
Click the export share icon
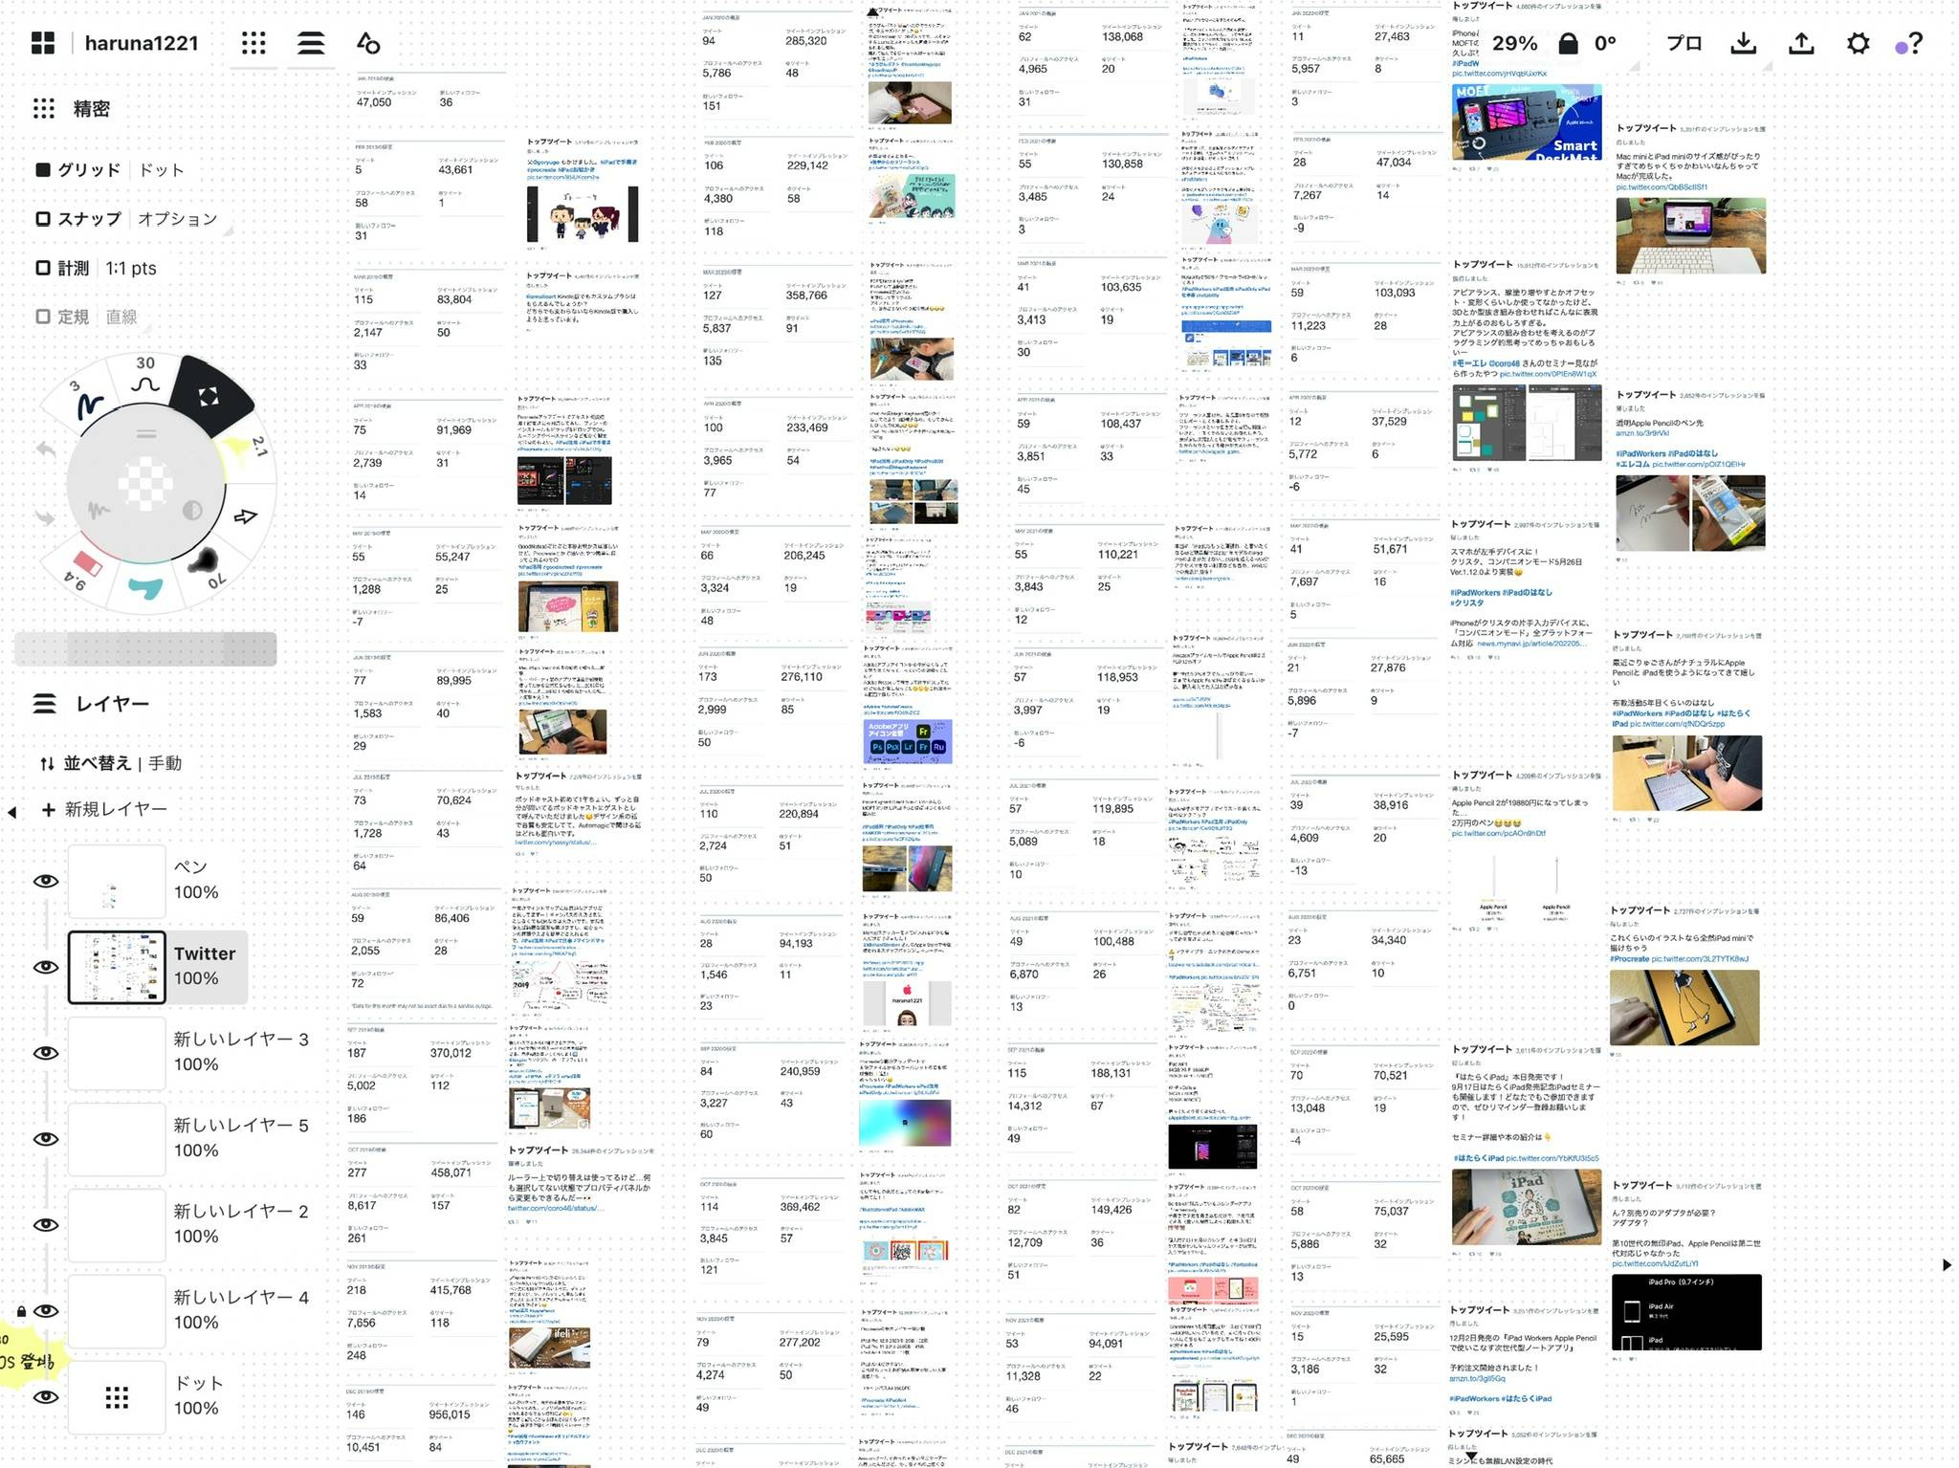coord(1801,43)
